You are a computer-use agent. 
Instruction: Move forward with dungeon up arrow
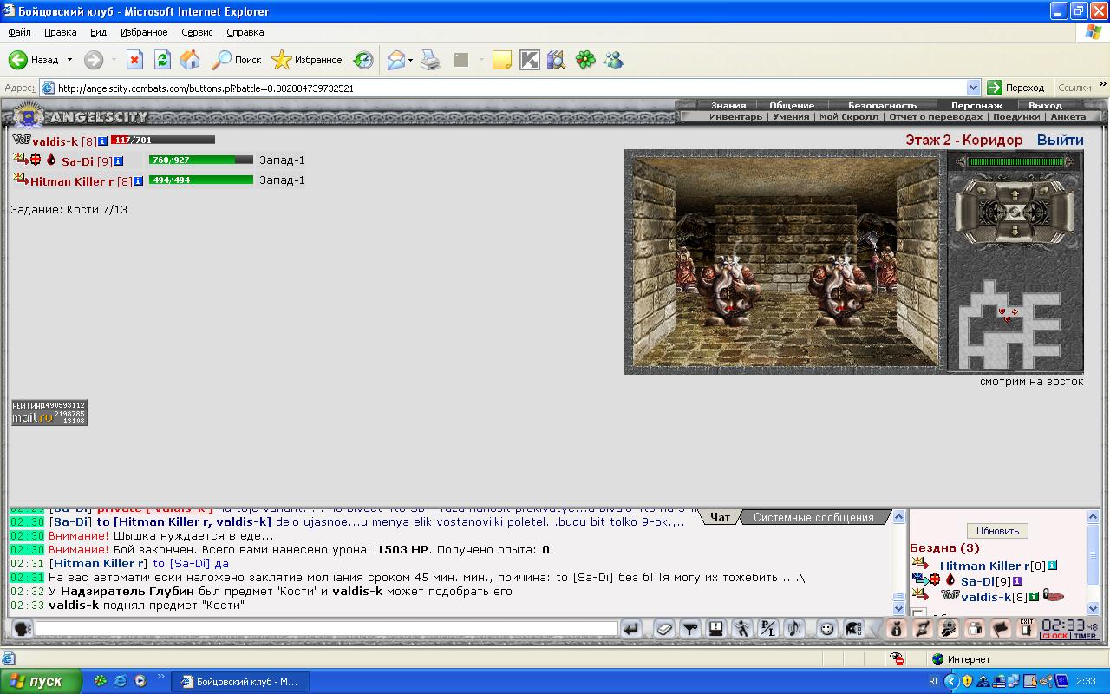[1015, 194]
